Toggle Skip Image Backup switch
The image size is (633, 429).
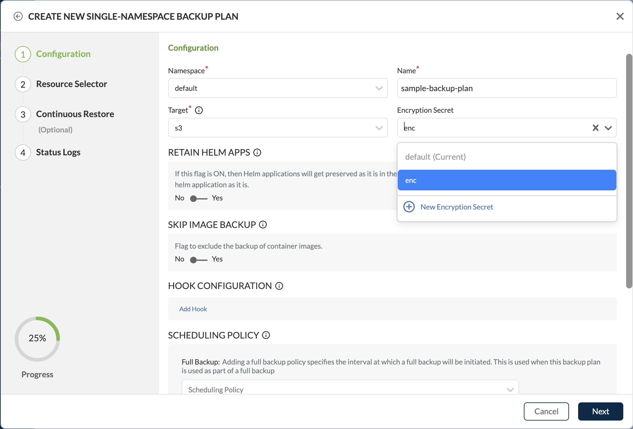pyautogui.click(x=199, y=260)
